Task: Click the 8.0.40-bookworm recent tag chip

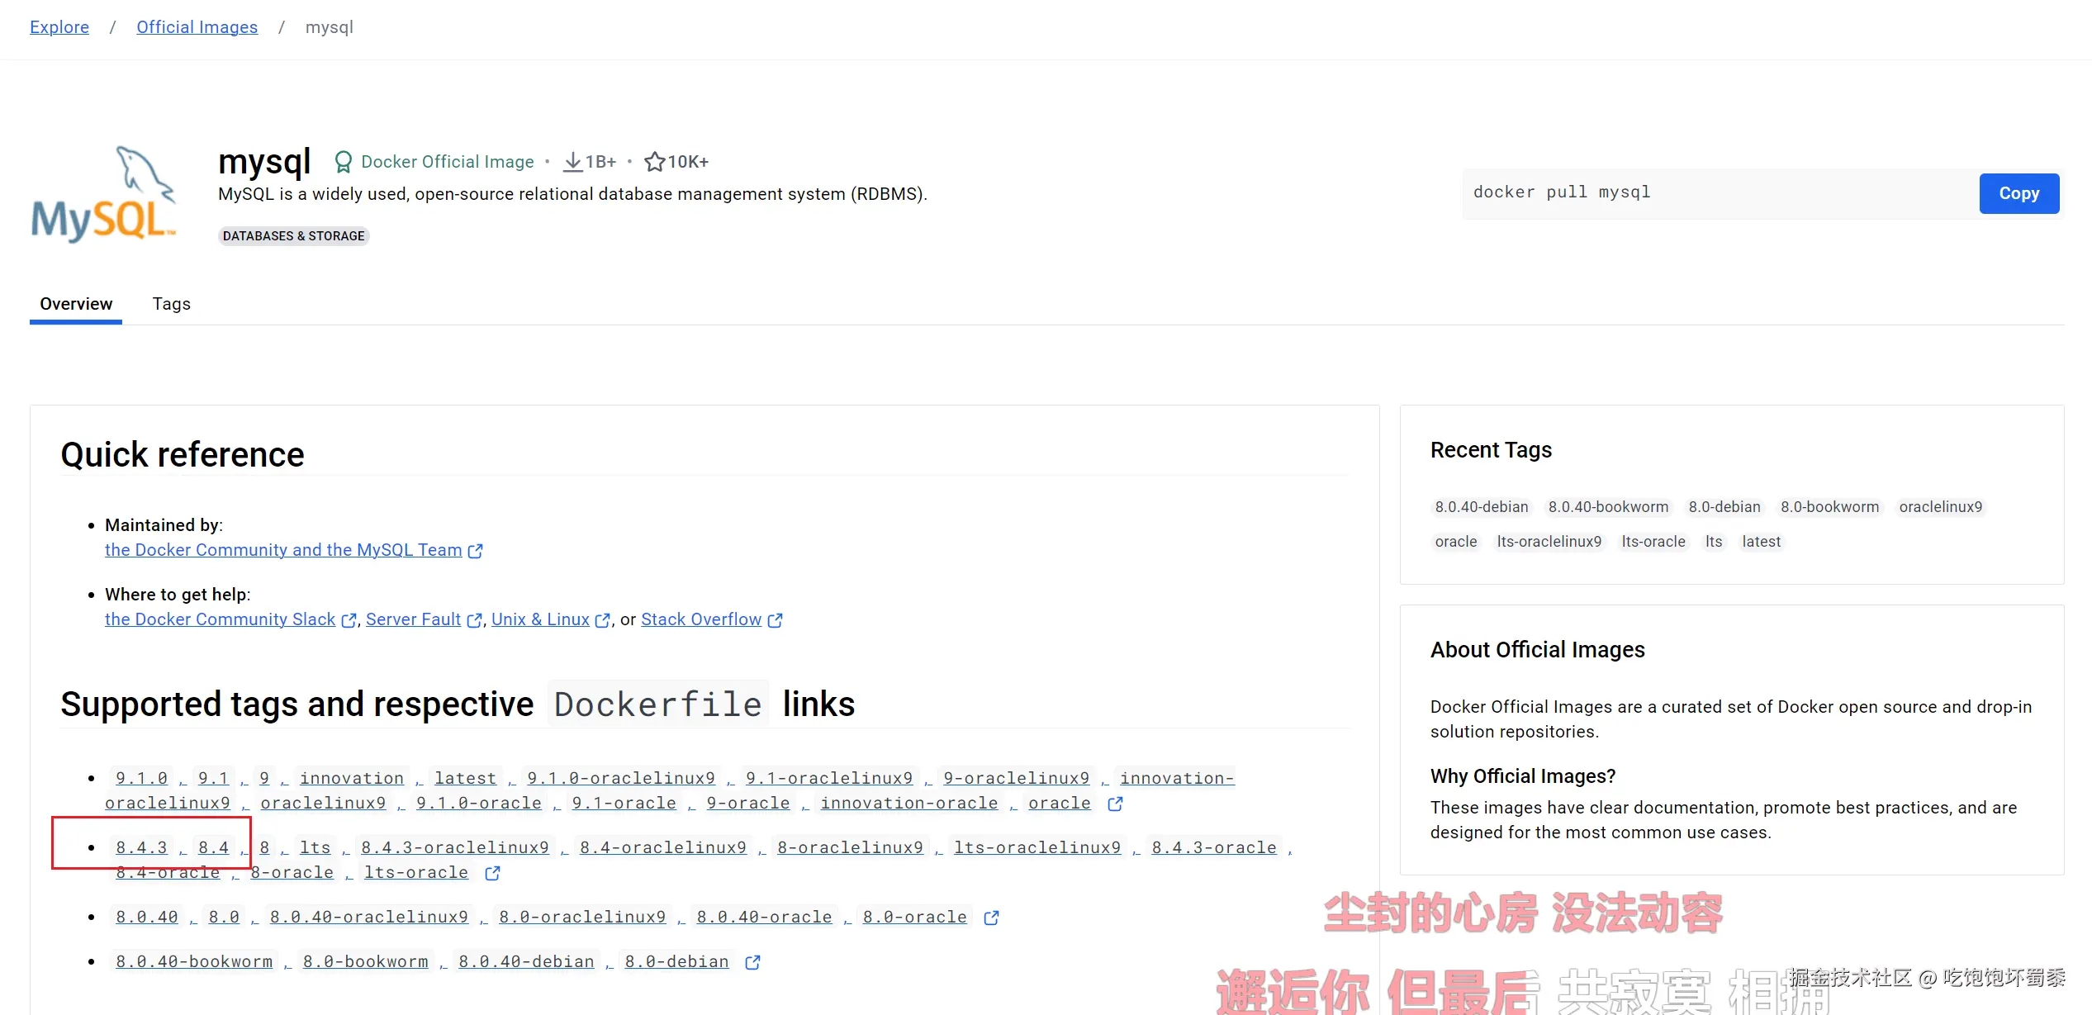Action: tap(1607, 506)
